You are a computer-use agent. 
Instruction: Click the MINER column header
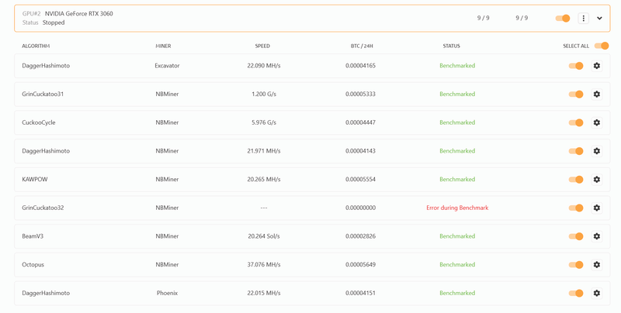(163, 46)
